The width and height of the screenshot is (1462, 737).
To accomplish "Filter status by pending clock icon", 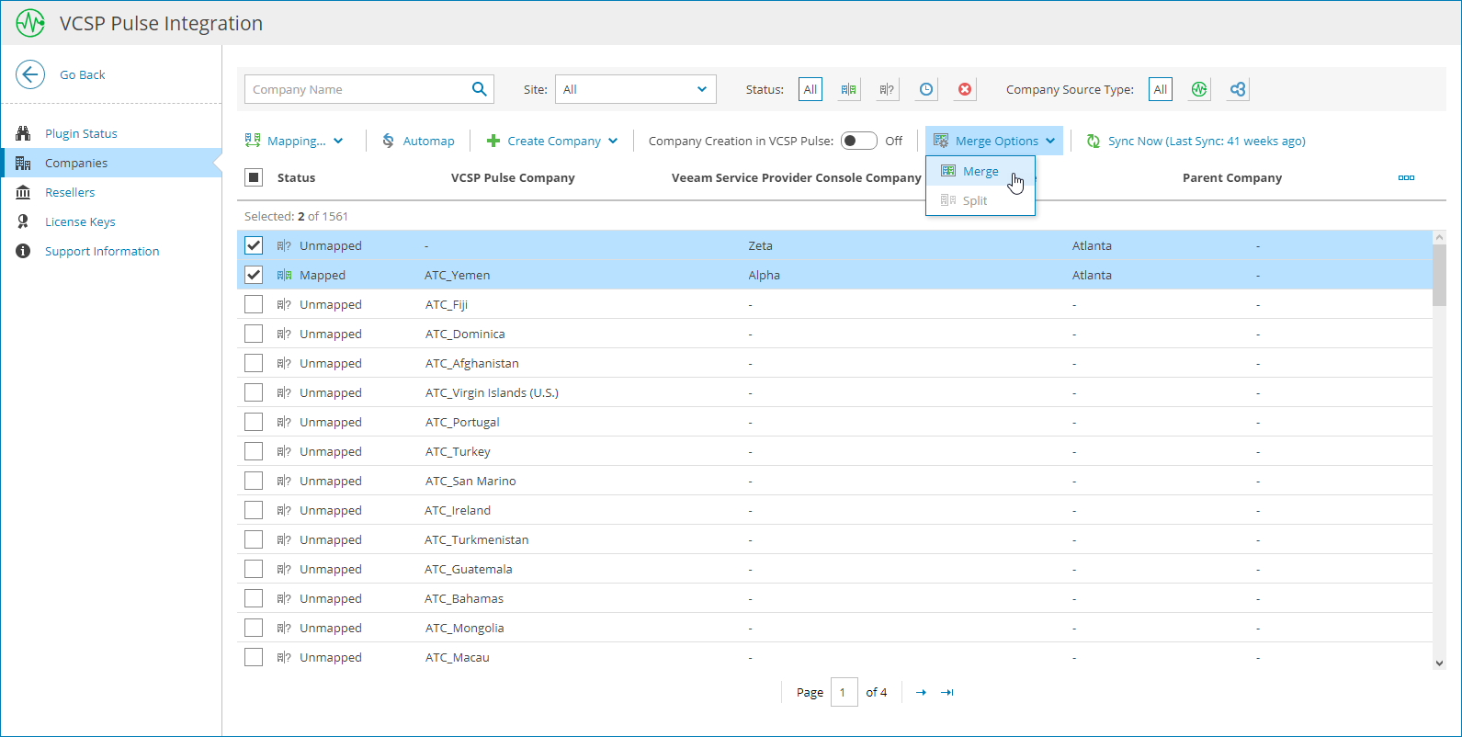I will [926, 89].
